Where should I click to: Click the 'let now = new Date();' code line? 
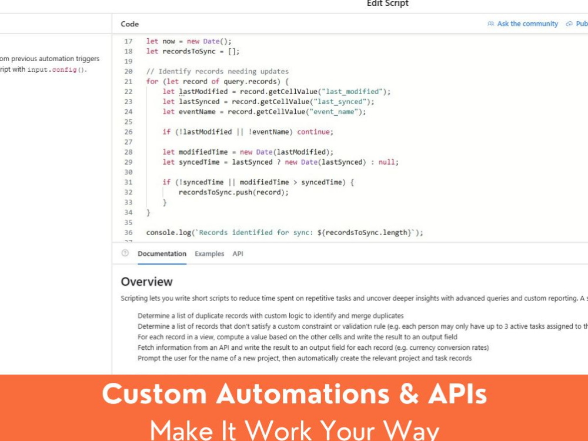[189, 41]
